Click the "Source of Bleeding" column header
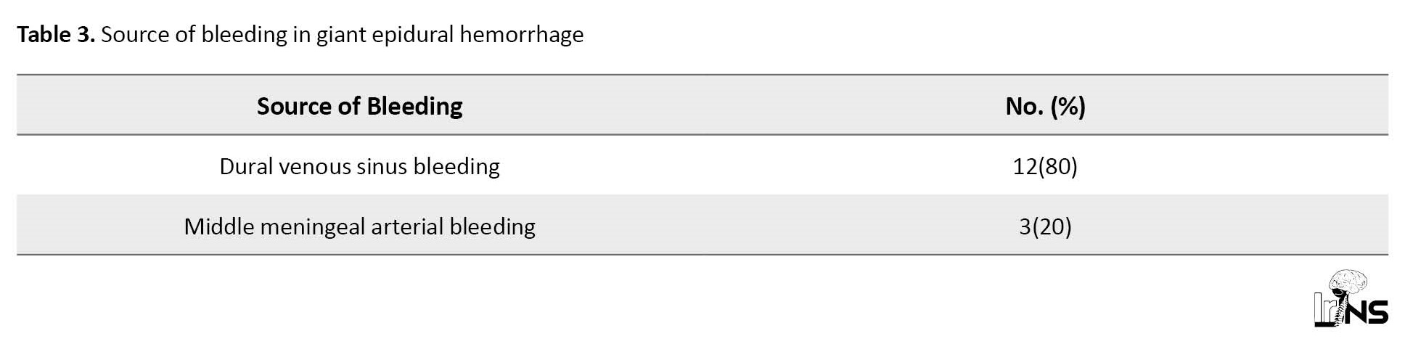Screen dimensions: 1405x352 [x=359, y=106]
